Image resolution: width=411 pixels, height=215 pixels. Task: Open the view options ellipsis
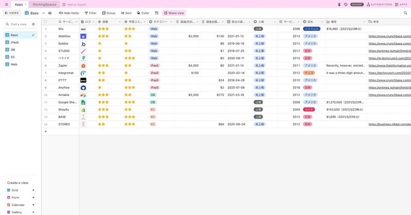(x=44, y=13)
